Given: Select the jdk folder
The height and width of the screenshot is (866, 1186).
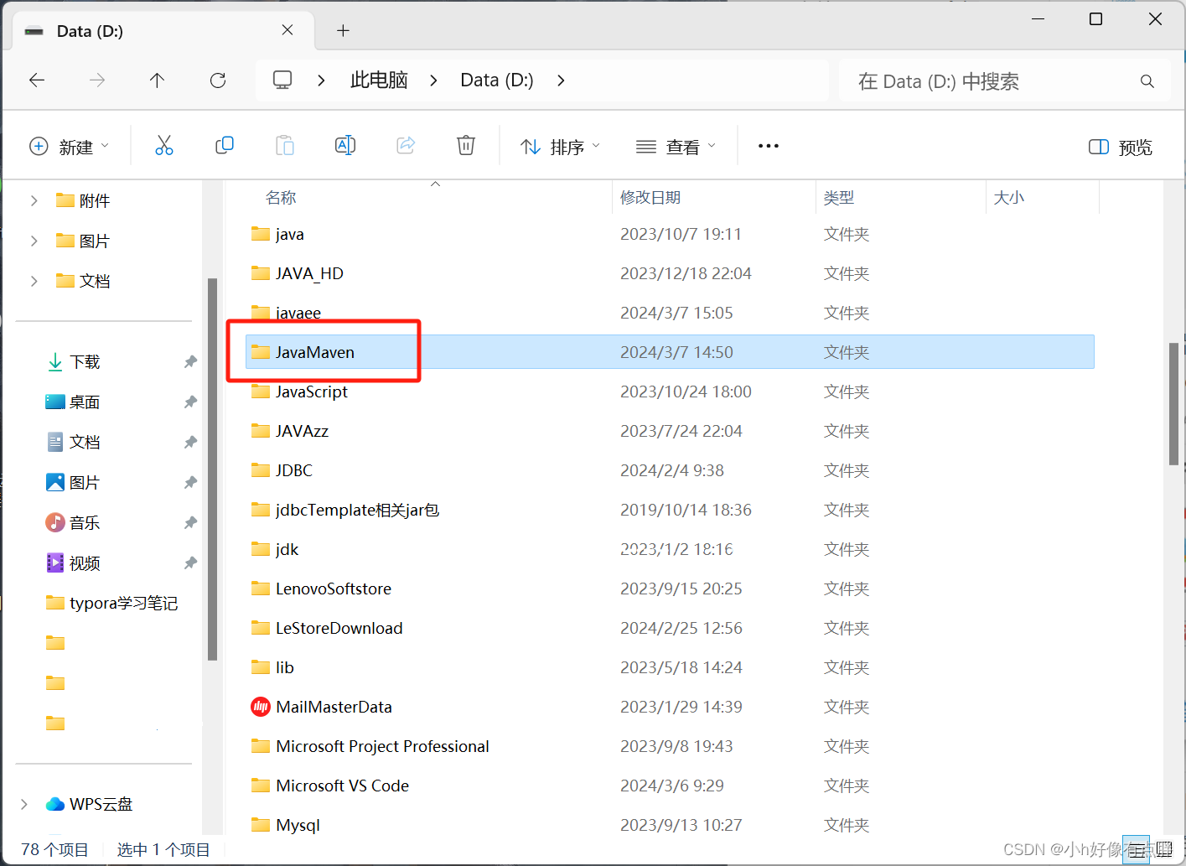Looking at the screenshot, I should [x=670, y=549].
